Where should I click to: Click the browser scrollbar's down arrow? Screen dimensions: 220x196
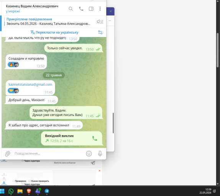218,184
